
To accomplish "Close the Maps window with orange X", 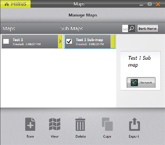I will pos(158,4).
